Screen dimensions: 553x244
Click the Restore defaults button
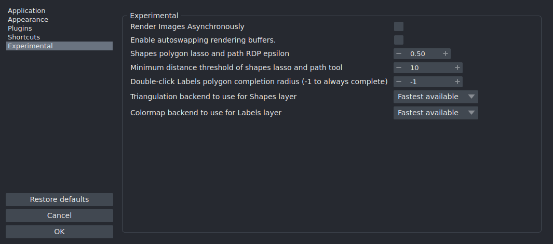59,199
